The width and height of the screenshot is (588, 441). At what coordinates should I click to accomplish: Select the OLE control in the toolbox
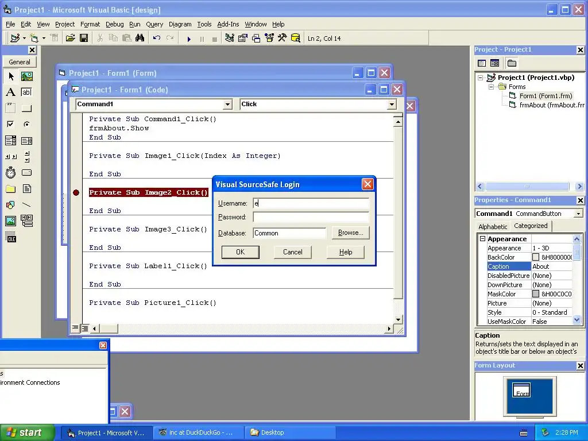[11, 237]
